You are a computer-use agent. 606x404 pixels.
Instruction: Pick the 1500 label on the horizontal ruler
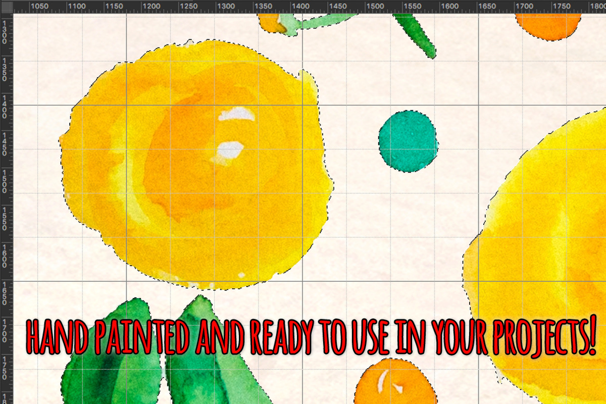point(375,7)
